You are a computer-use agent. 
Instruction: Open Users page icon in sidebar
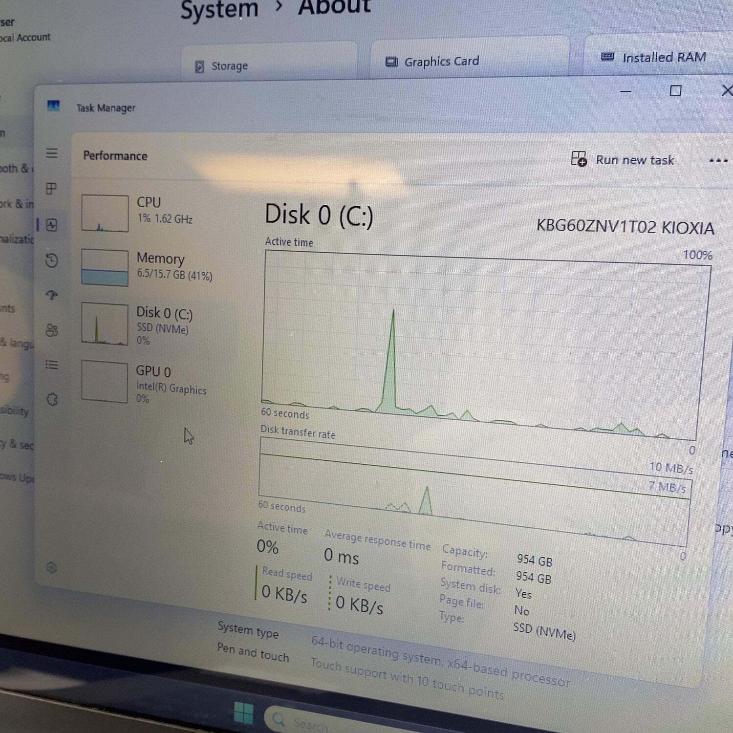[52, 330]
